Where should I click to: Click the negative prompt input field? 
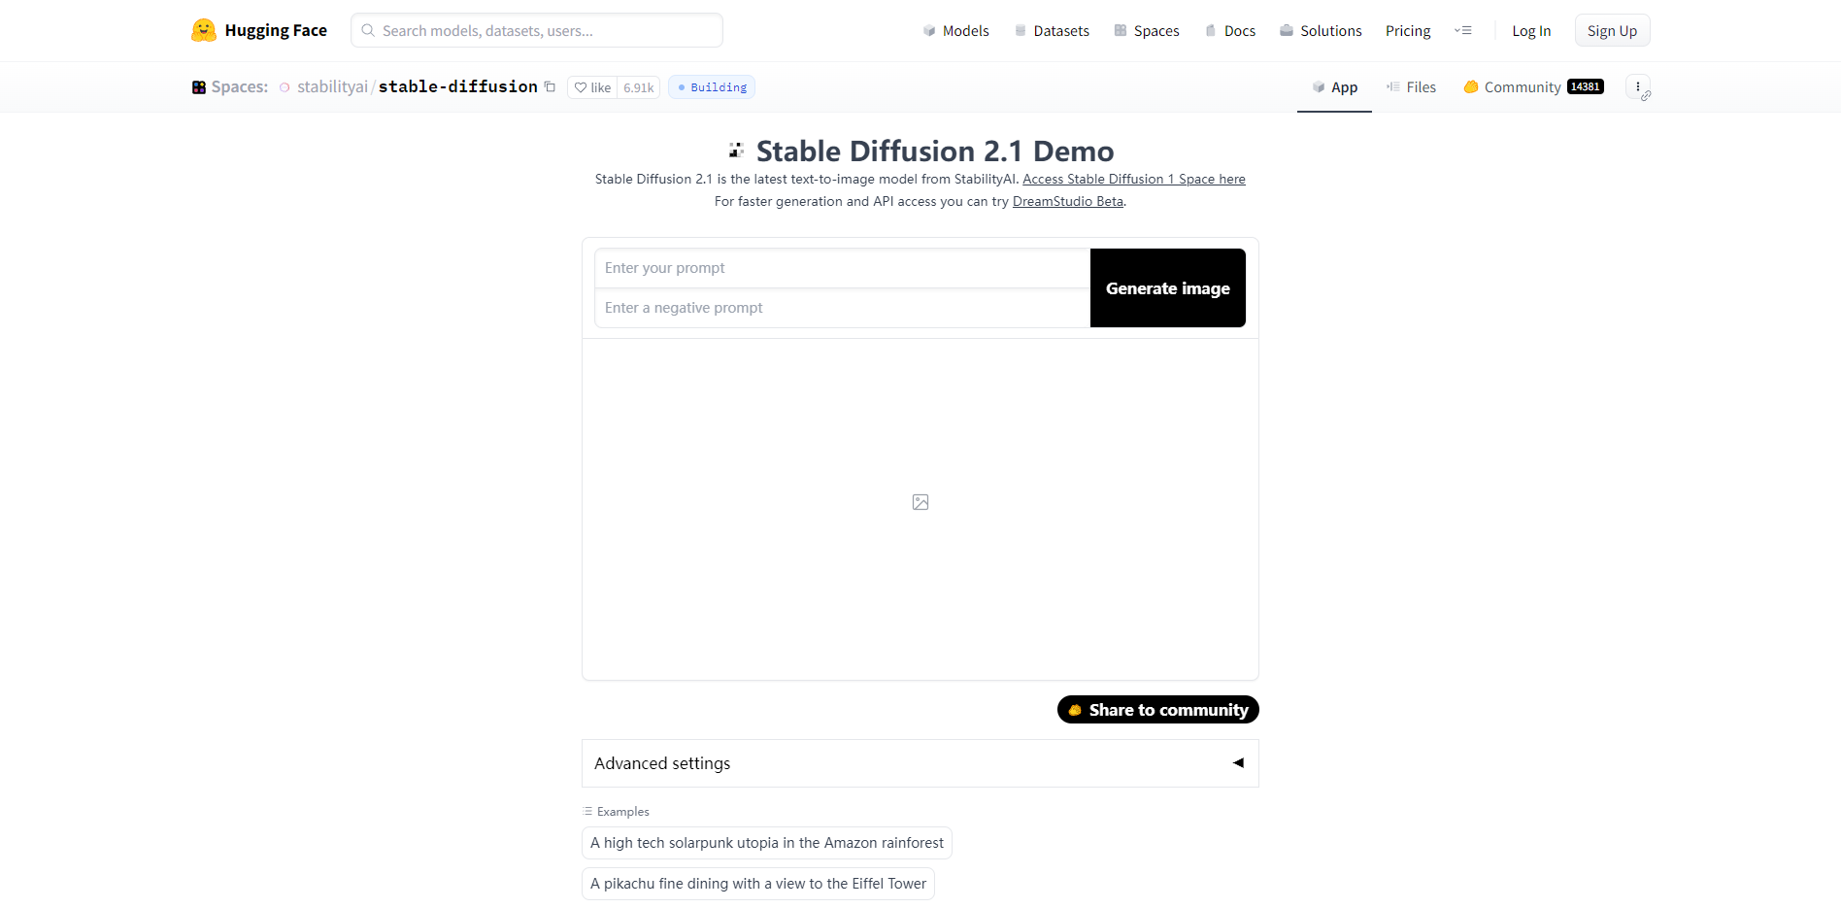841,308
